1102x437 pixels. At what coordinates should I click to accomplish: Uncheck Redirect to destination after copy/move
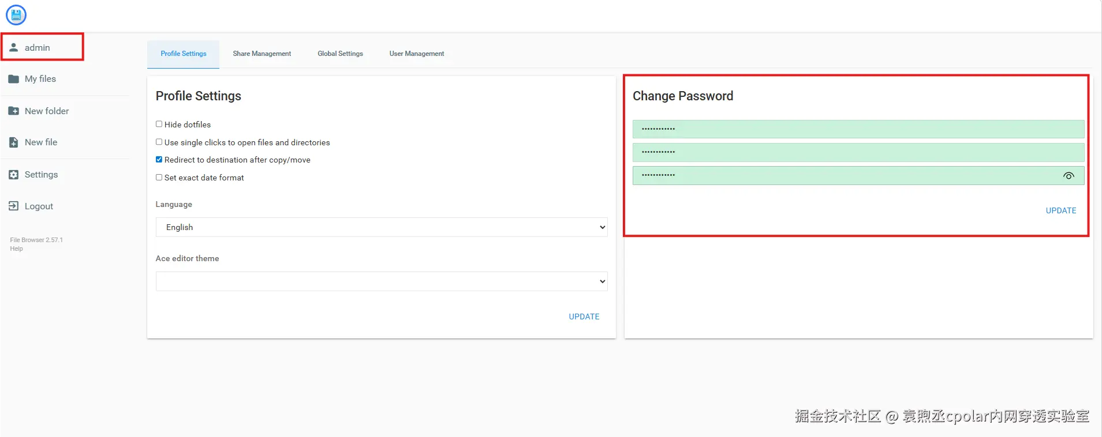click(159, 160)
